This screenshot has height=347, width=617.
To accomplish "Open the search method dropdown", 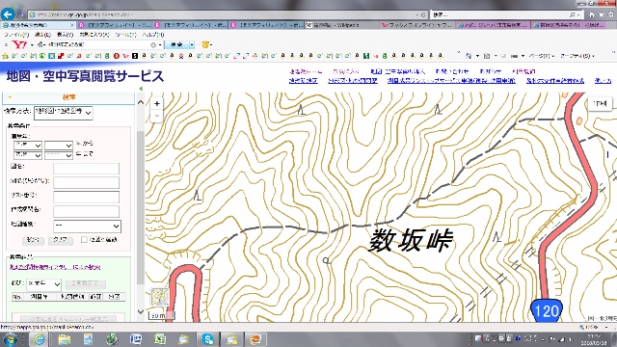I will 64,113.
